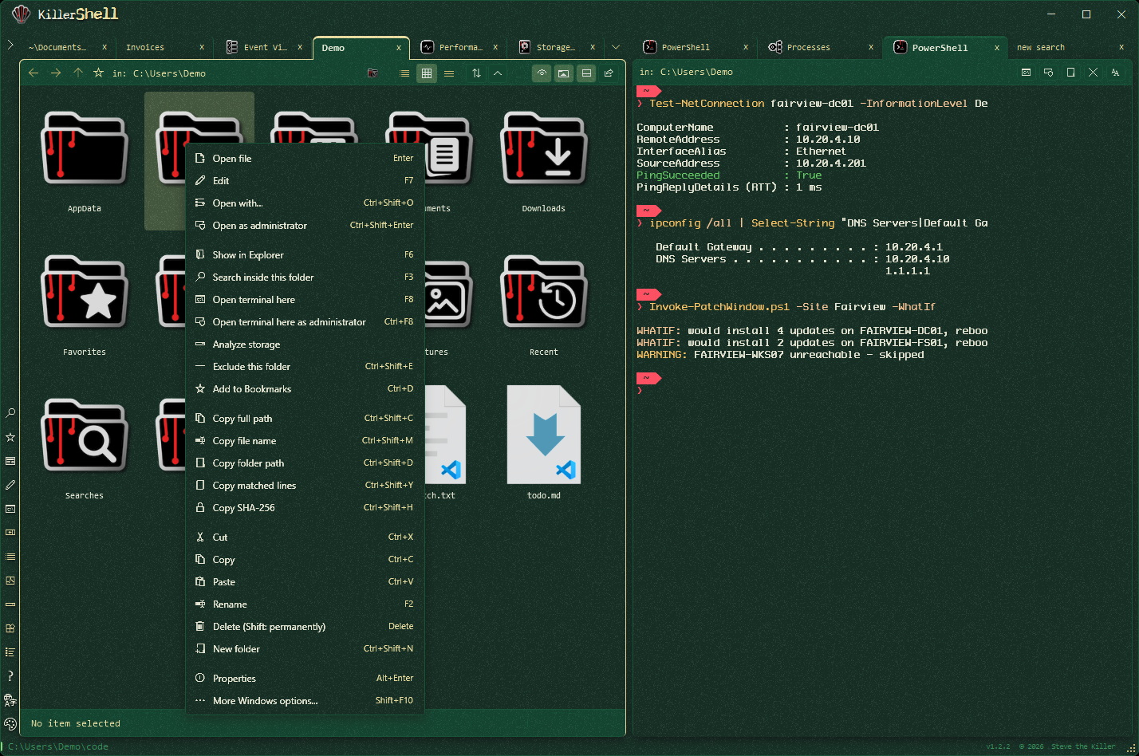Open help via sidebar question mark icon
The height and width of the screenshot is (756, 1139).
point(10,676)
